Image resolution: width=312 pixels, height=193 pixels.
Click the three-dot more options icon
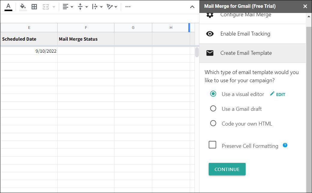pyautogui.click(x=128, y=7)
